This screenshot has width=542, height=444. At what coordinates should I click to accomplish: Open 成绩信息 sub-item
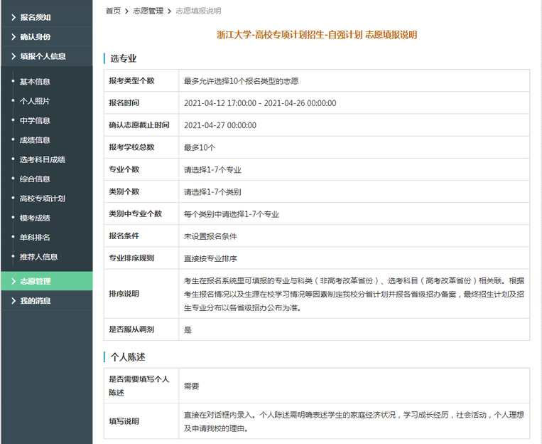(x=35, y=140)
